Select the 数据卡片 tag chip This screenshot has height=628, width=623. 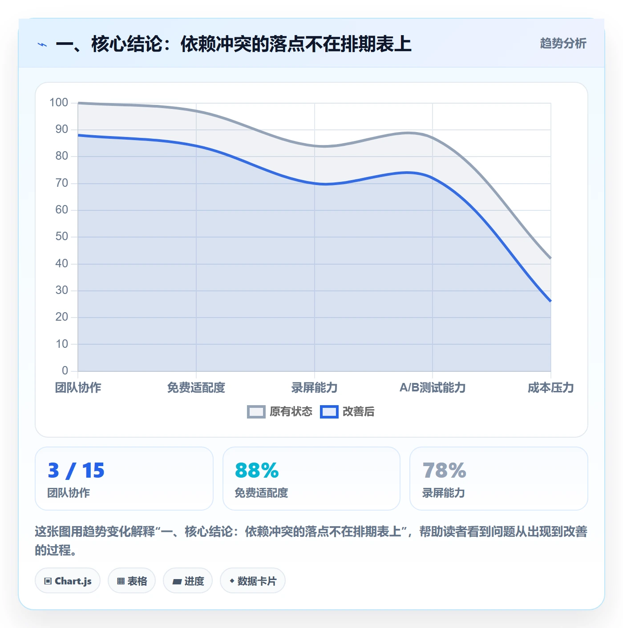coord(253,581)
